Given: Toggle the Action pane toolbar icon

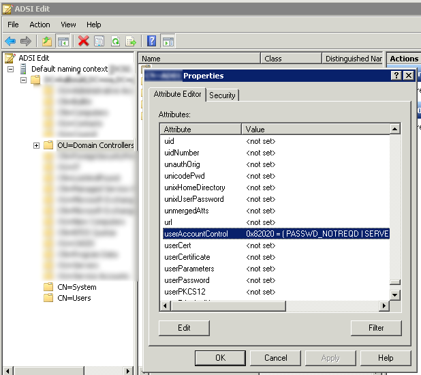Looking at the screenshot, I should coord(168,42).
